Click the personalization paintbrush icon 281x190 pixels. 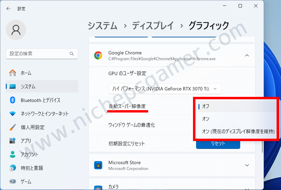tap(13, 127)
